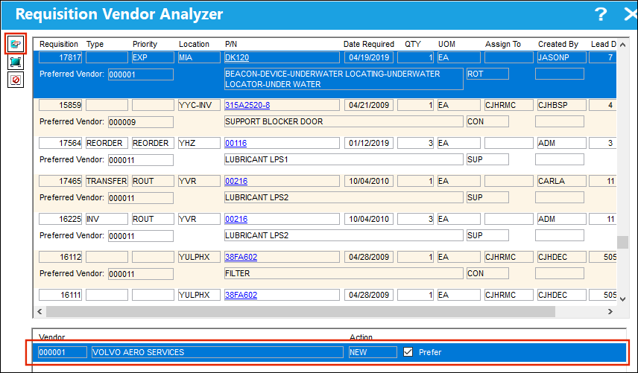This screenshot has height=373, width=638.
Task: Click the horizontal scrollbar left arrow
Action: 40,312
